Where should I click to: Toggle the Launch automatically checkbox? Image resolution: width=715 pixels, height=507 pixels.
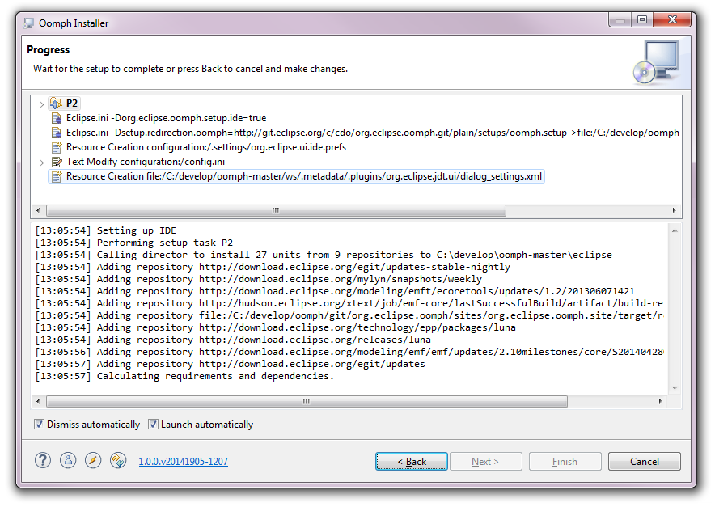click(x=153, y=425)
